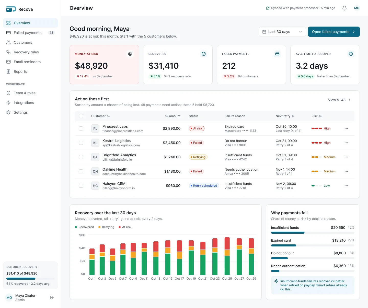The image size is (368, 308).
Task: Open more options for Halcyon CRM row
Action: coord(346,186)
